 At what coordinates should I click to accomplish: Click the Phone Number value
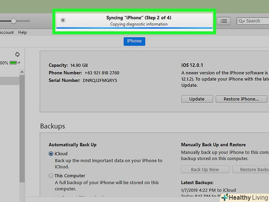point(102,73)
